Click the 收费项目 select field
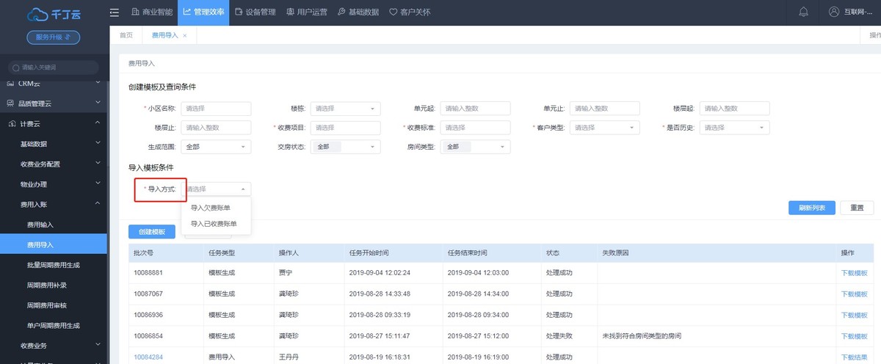Image resolution: width=881 pixels, height=364 pixels. pos(346,128)
